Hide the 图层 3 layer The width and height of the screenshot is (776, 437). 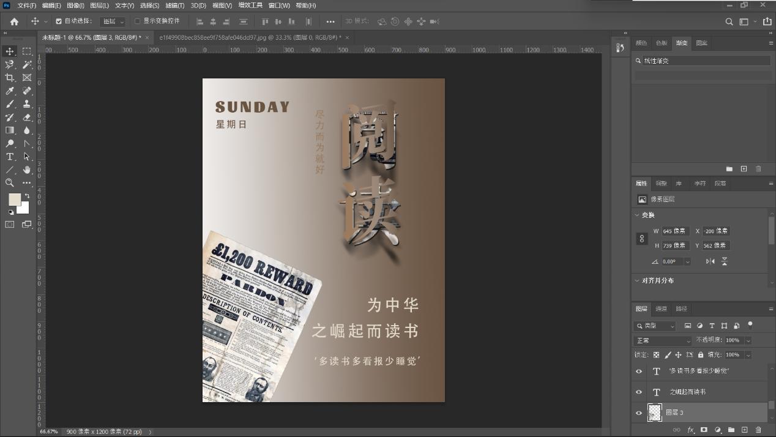639,413
